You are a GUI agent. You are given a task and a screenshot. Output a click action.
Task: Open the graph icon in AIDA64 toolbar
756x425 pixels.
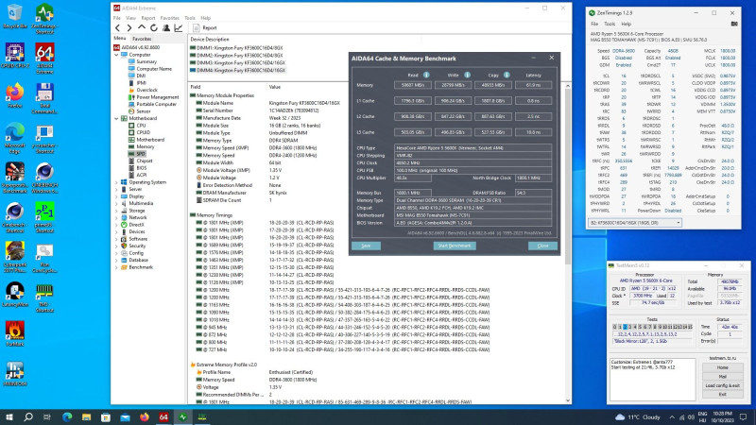pos(179,28)
